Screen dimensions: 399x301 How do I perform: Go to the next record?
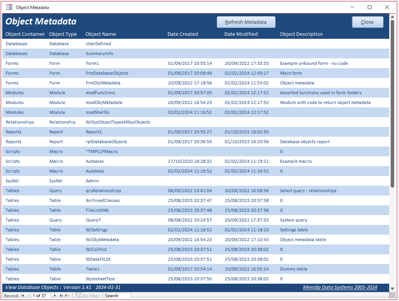coord(55,296)
